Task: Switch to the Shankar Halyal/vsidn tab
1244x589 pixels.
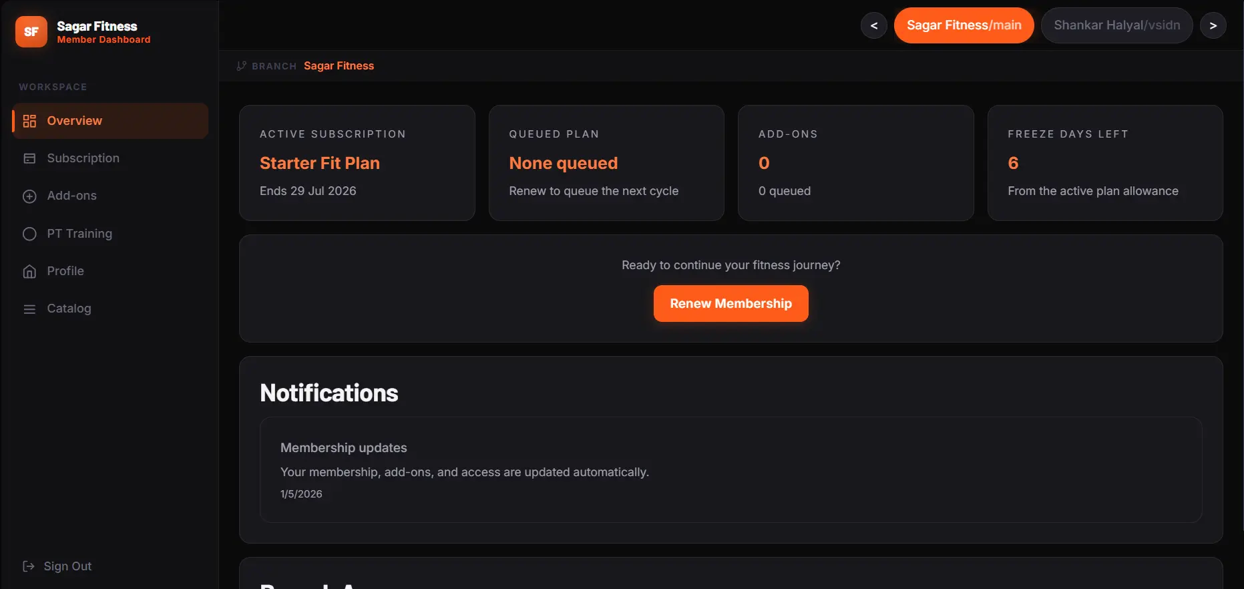Action: (x=1116, y=25)
